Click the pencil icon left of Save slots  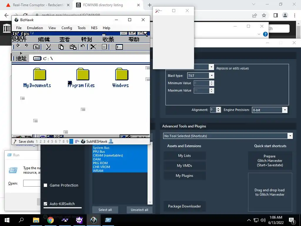tap(15, 142)
